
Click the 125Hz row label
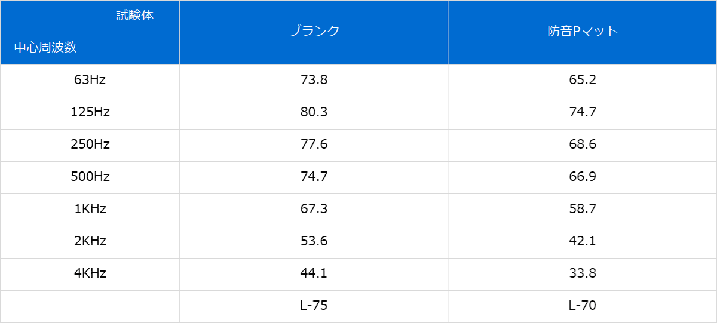(90, 112)
